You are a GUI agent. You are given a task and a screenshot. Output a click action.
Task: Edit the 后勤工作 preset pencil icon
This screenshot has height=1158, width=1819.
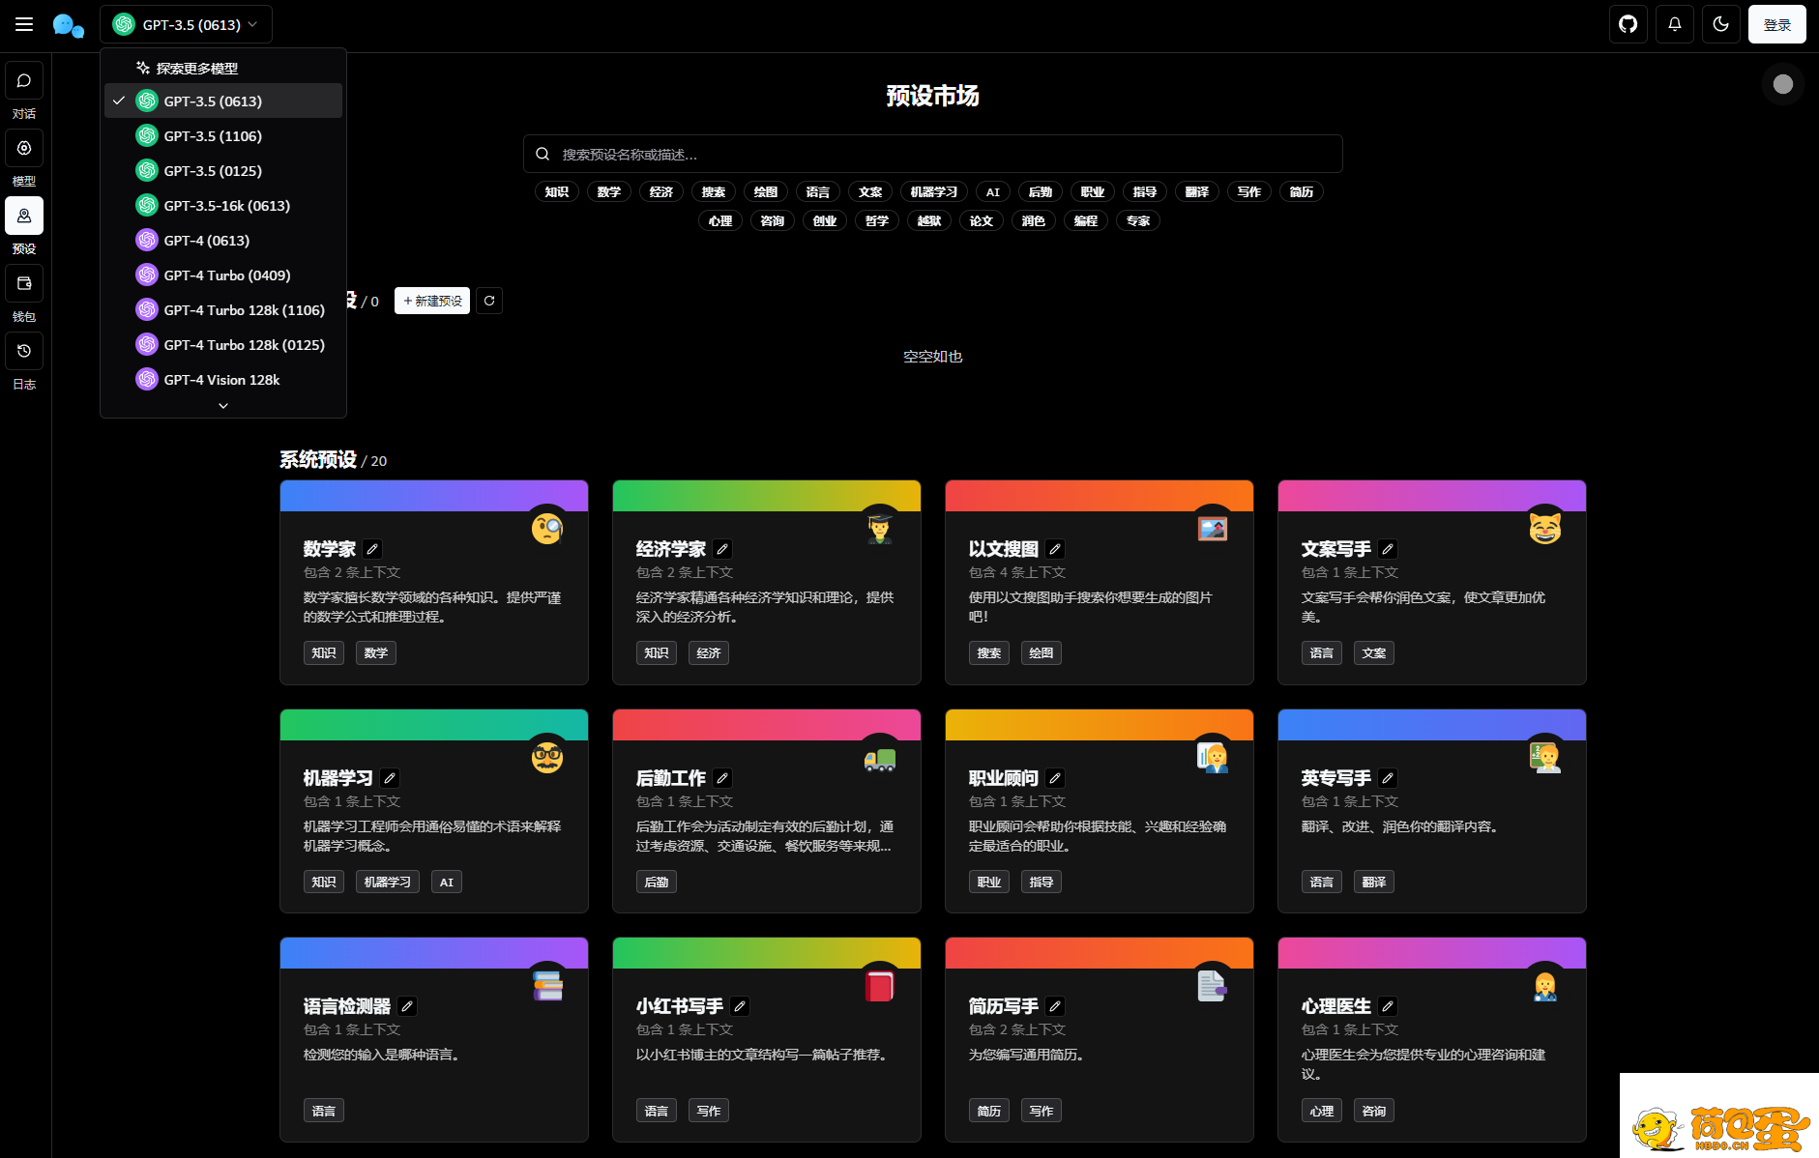(722, 778)
